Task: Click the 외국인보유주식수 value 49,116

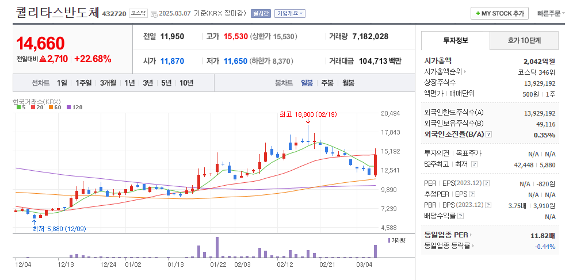Action: 546,124
